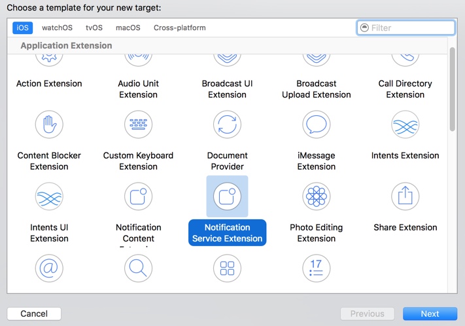
Task: Choose the Audio Unit Extension icon
Action: coord(138,60)
